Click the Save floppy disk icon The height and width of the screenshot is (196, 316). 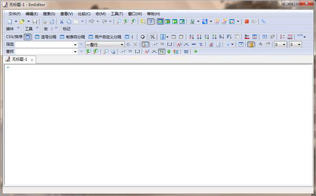[x=35, y=21]
